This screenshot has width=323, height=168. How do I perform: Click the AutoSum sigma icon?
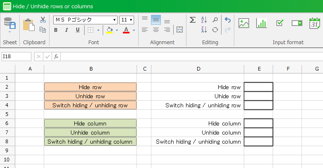tap(193, 20)
